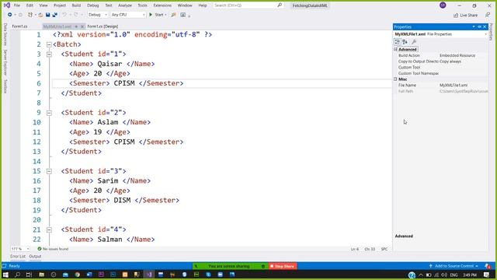The height and width of the screenshot is (280, 497).
Task: Click the user account avatar
Action: [443, 5]
